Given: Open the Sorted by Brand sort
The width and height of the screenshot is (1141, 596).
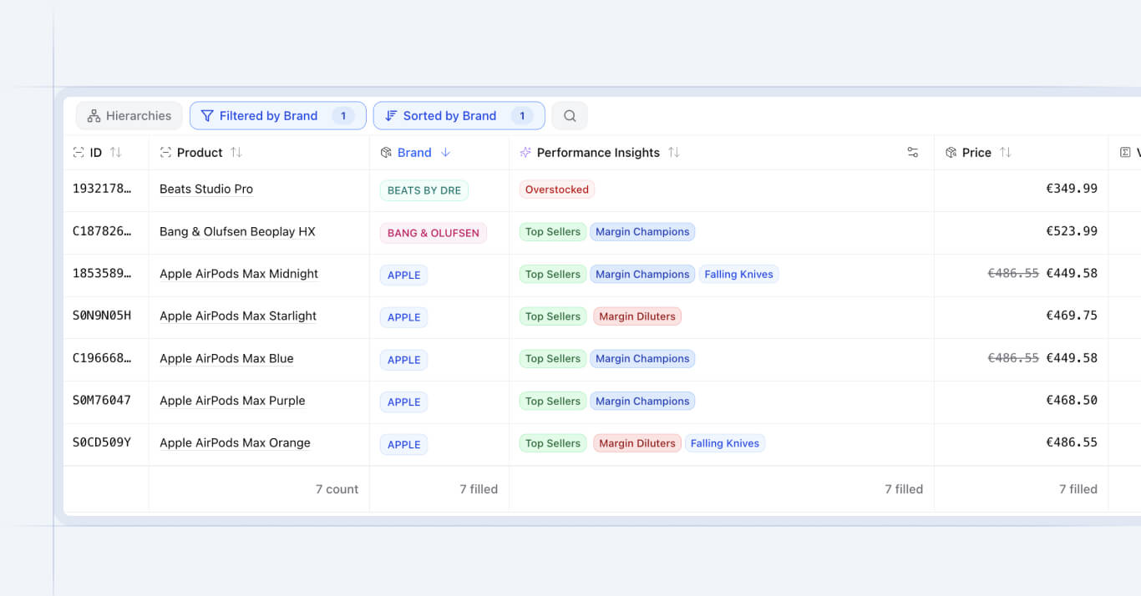Looking at the screenshot, I should [x=459, y=116].
